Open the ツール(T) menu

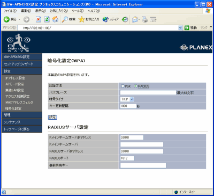click(78, 11)
